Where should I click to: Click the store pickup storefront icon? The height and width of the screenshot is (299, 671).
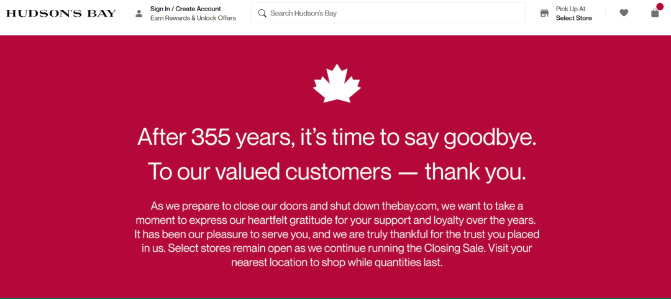pos(545,13)
